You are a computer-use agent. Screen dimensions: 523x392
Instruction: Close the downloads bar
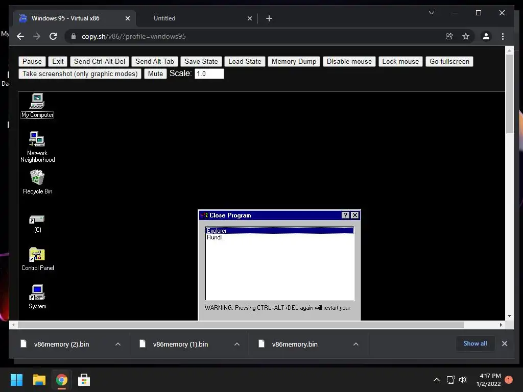[x=504, y=344]
